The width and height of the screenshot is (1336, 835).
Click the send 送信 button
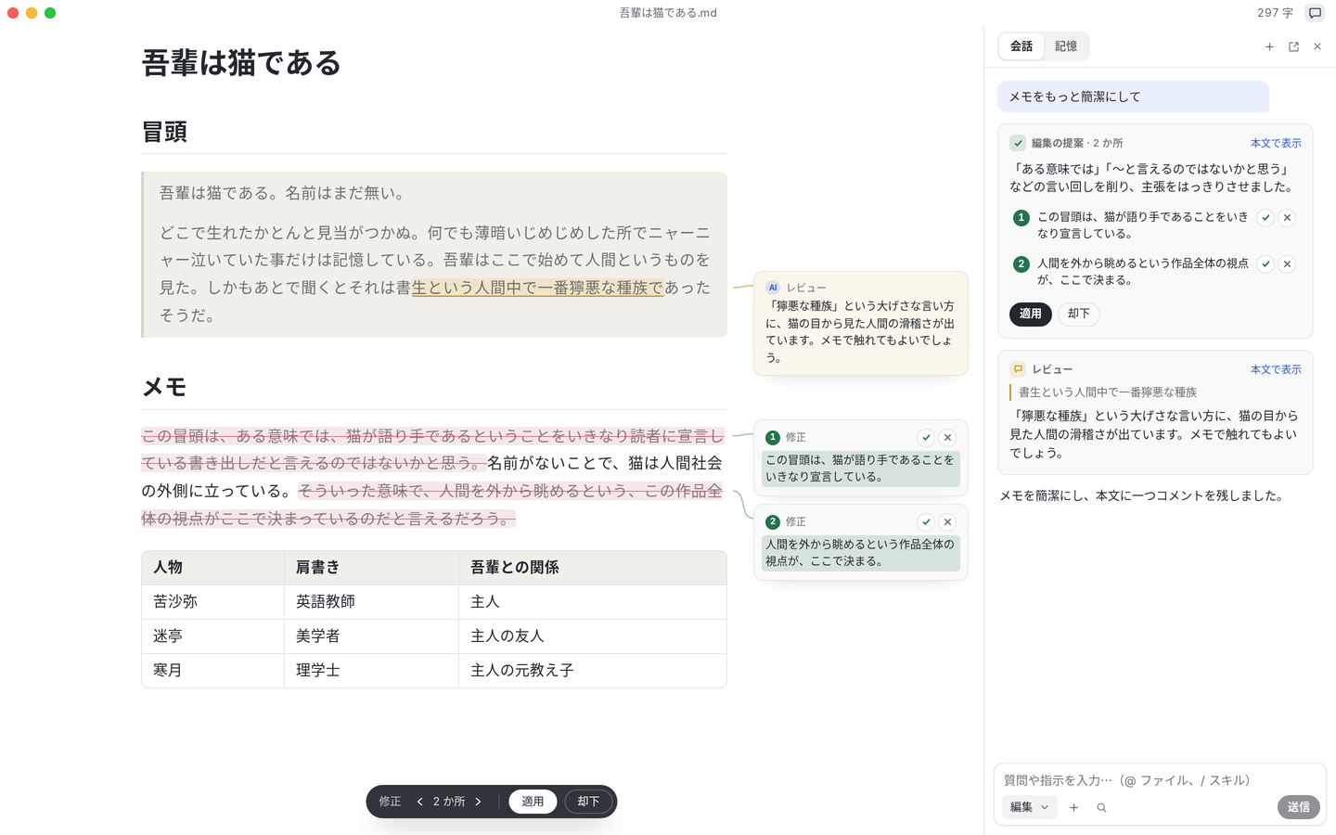[x=1299, y=807]
